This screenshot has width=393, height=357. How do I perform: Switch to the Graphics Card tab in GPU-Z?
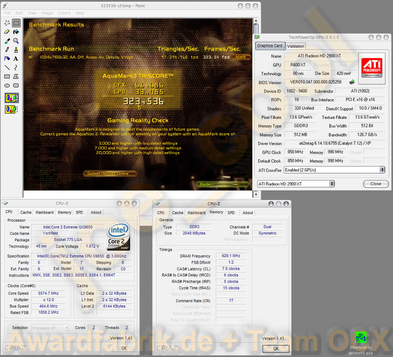point(270,45)
